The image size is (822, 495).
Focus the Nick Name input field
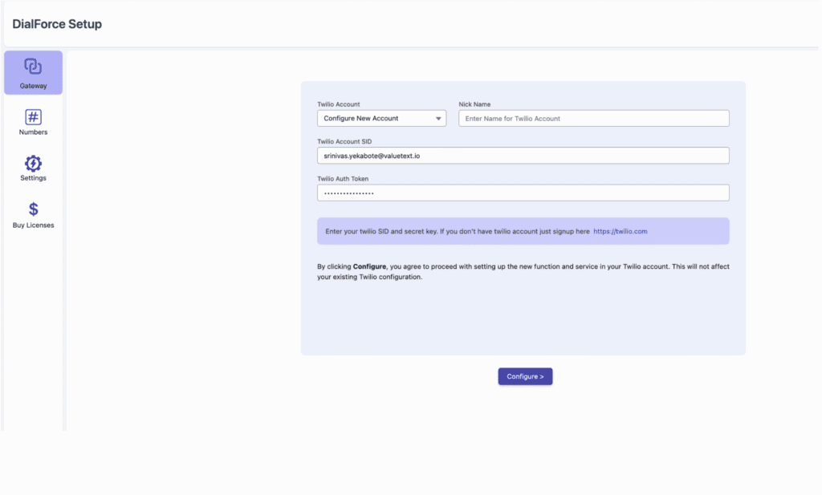click(x=593, y=119)
